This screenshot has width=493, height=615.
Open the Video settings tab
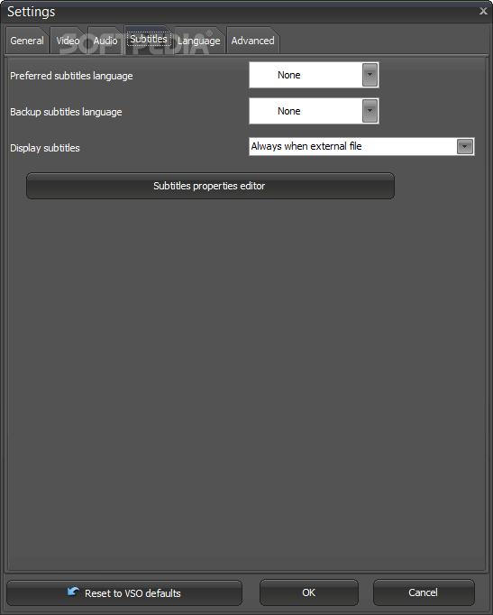tap(68, 41)
